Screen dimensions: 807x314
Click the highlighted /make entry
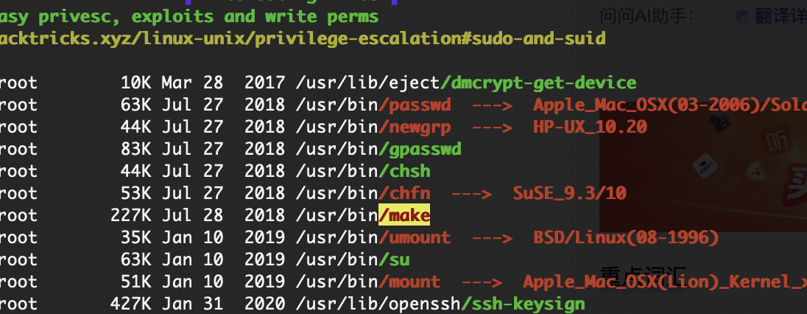coord(404,215)
